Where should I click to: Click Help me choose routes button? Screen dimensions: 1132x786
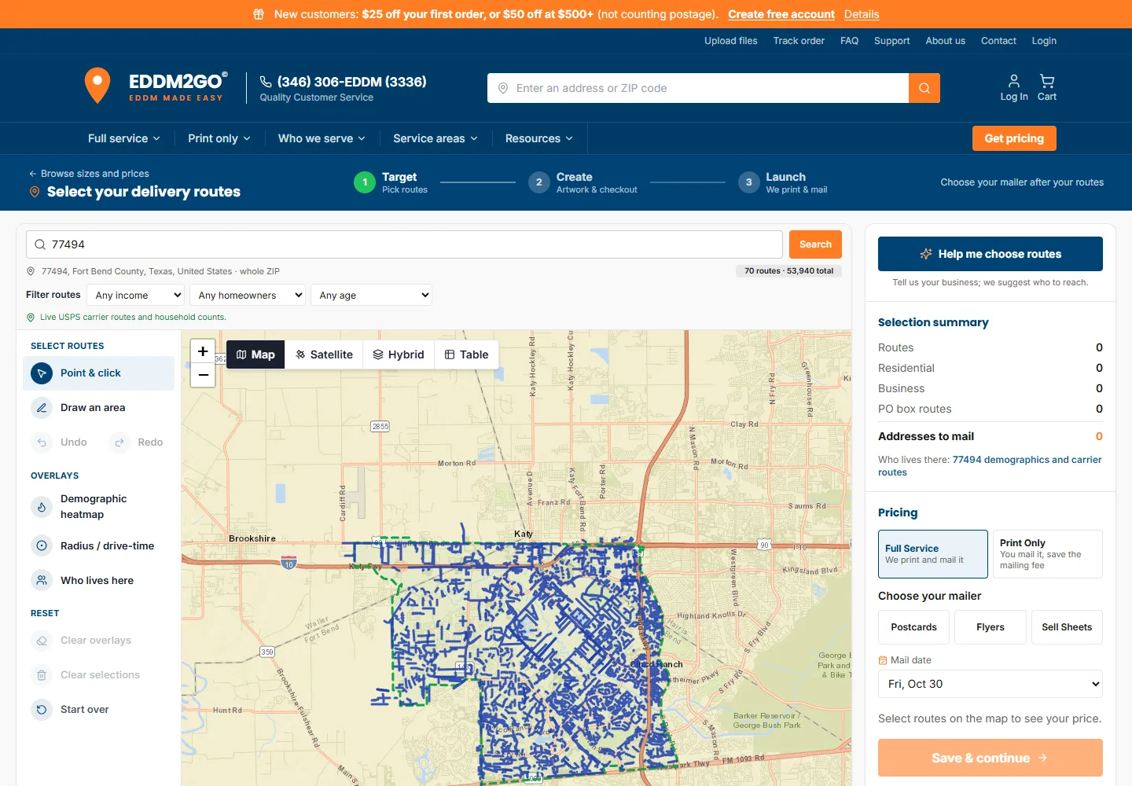[990, 254]
